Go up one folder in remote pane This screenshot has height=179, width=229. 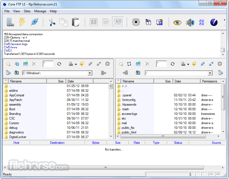[138, 73]
